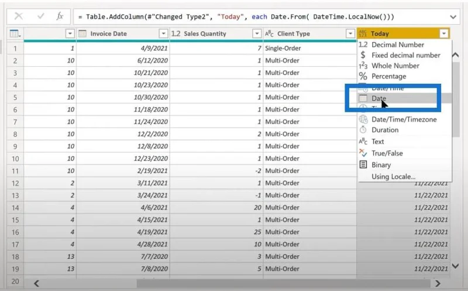Screen dimensions: 468x291
Task: Select row number 19
Action: pos(15,269)
